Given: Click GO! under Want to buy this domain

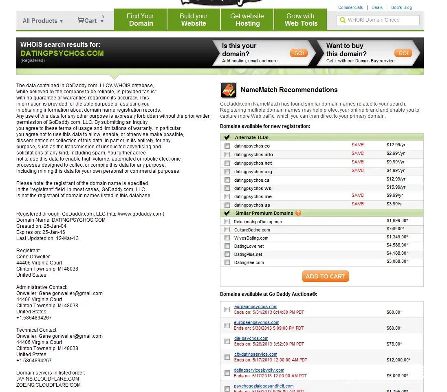Looking at the screenshot, I should 403,53.
